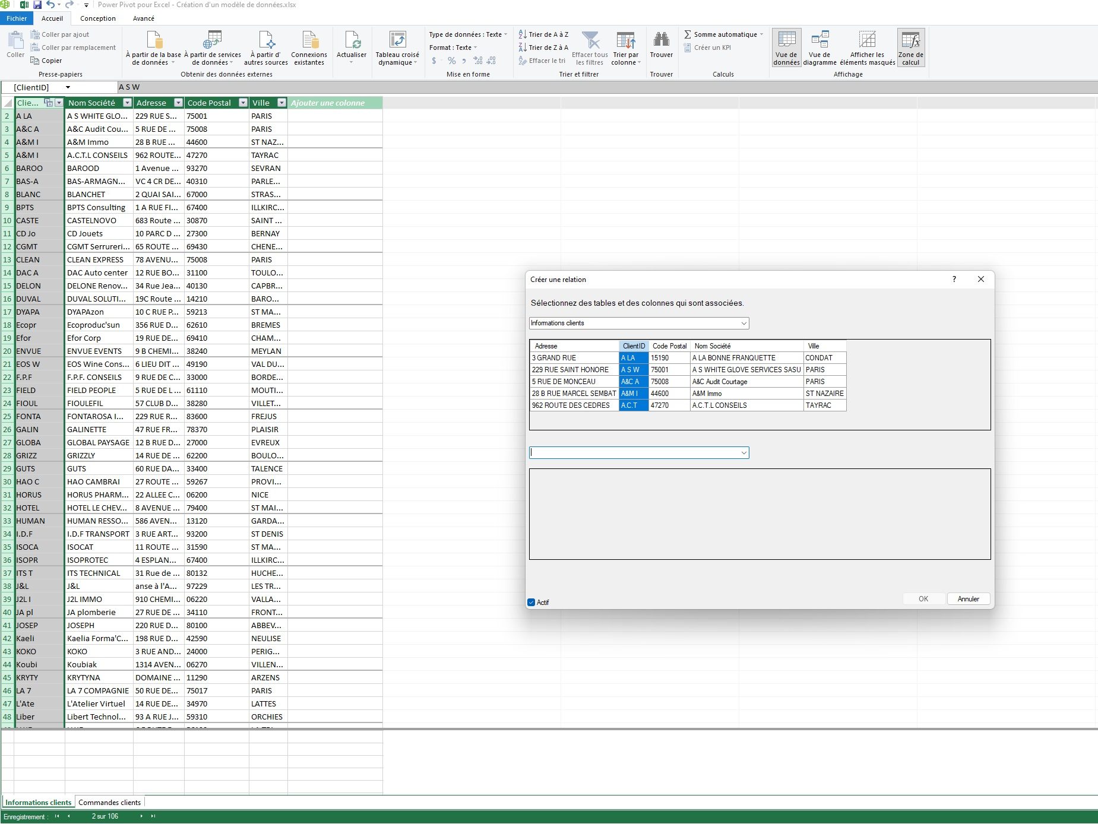This screenshot has width=1098, height=824.
Task: Click the Ajouter une colonne header
Action: click(x=335, y=103)
